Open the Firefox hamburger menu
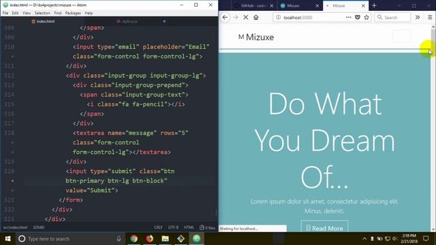Screen dimensions: 436x245 [x=430, y=17]
